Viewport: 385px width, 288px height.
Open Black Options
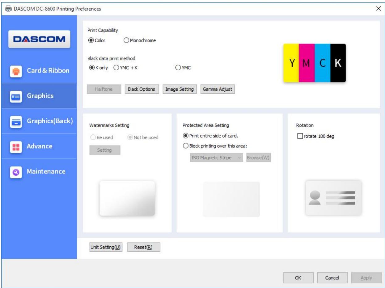click(142, 89)
